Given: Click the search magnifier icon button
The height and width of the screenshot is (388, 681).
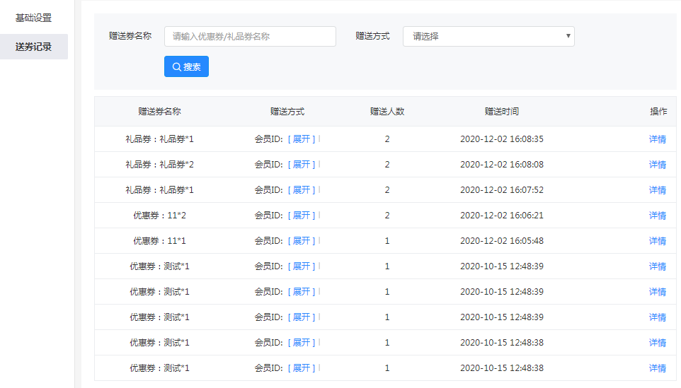Looking at the screenshot, I should tap(186, 66).
